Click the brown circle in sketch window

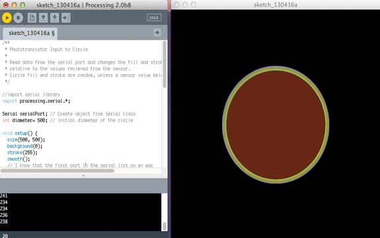click(276, 125)
